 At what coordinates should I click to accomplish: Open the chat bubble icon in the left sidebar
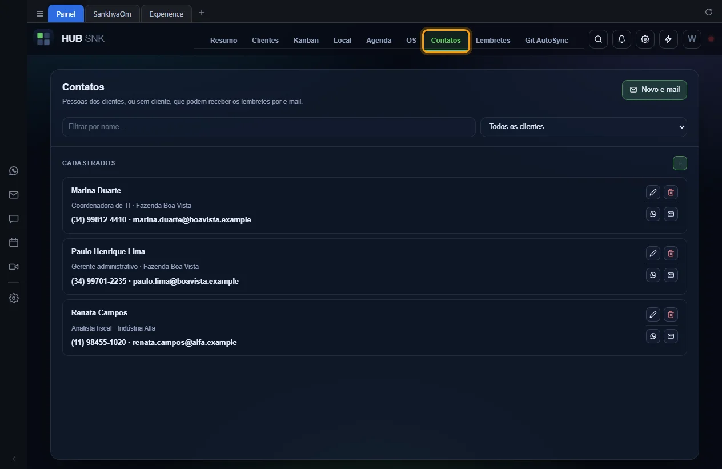[x=14, y=219]
